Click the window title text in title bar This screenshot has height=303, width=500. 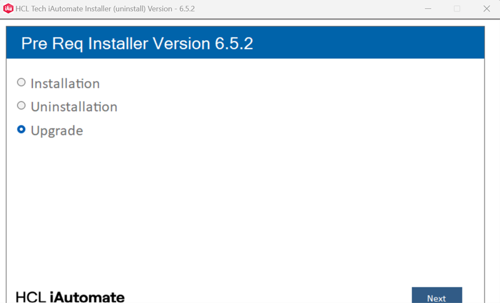pos(105,9)
